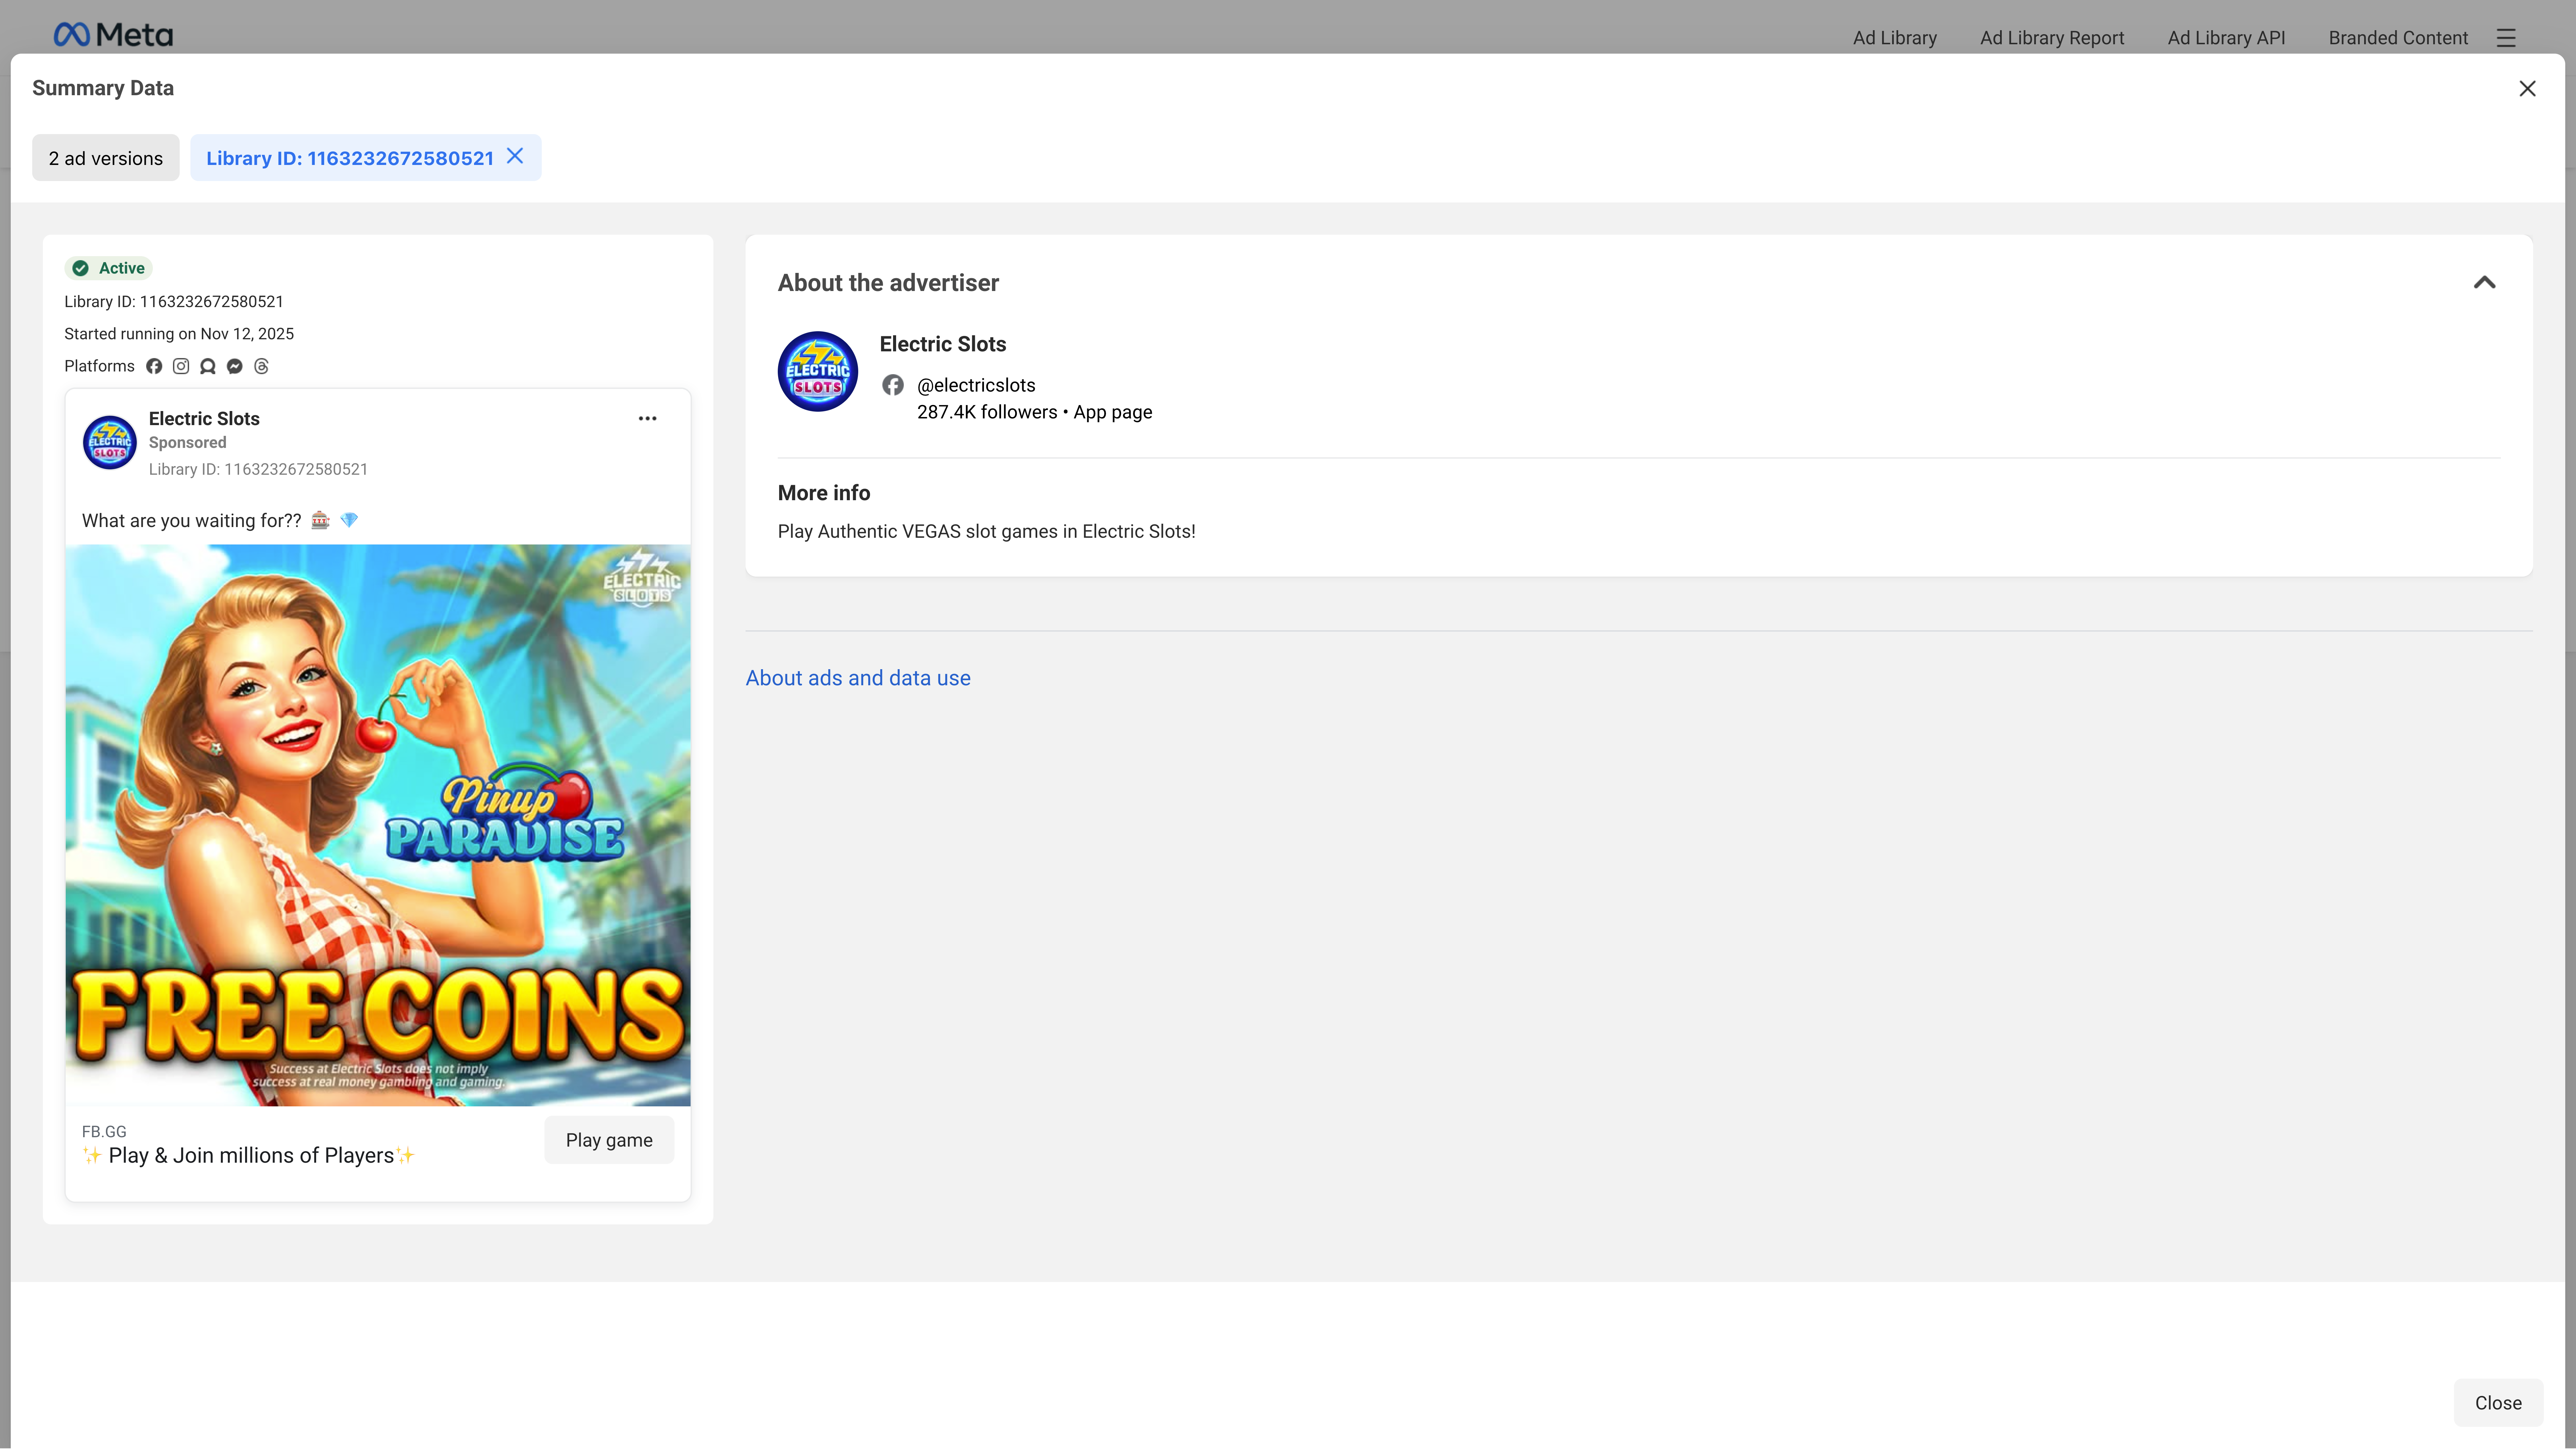Click the Instagram platform icon
The height and width of the screenshot is (1449, 2576).
tap(181, 366)
